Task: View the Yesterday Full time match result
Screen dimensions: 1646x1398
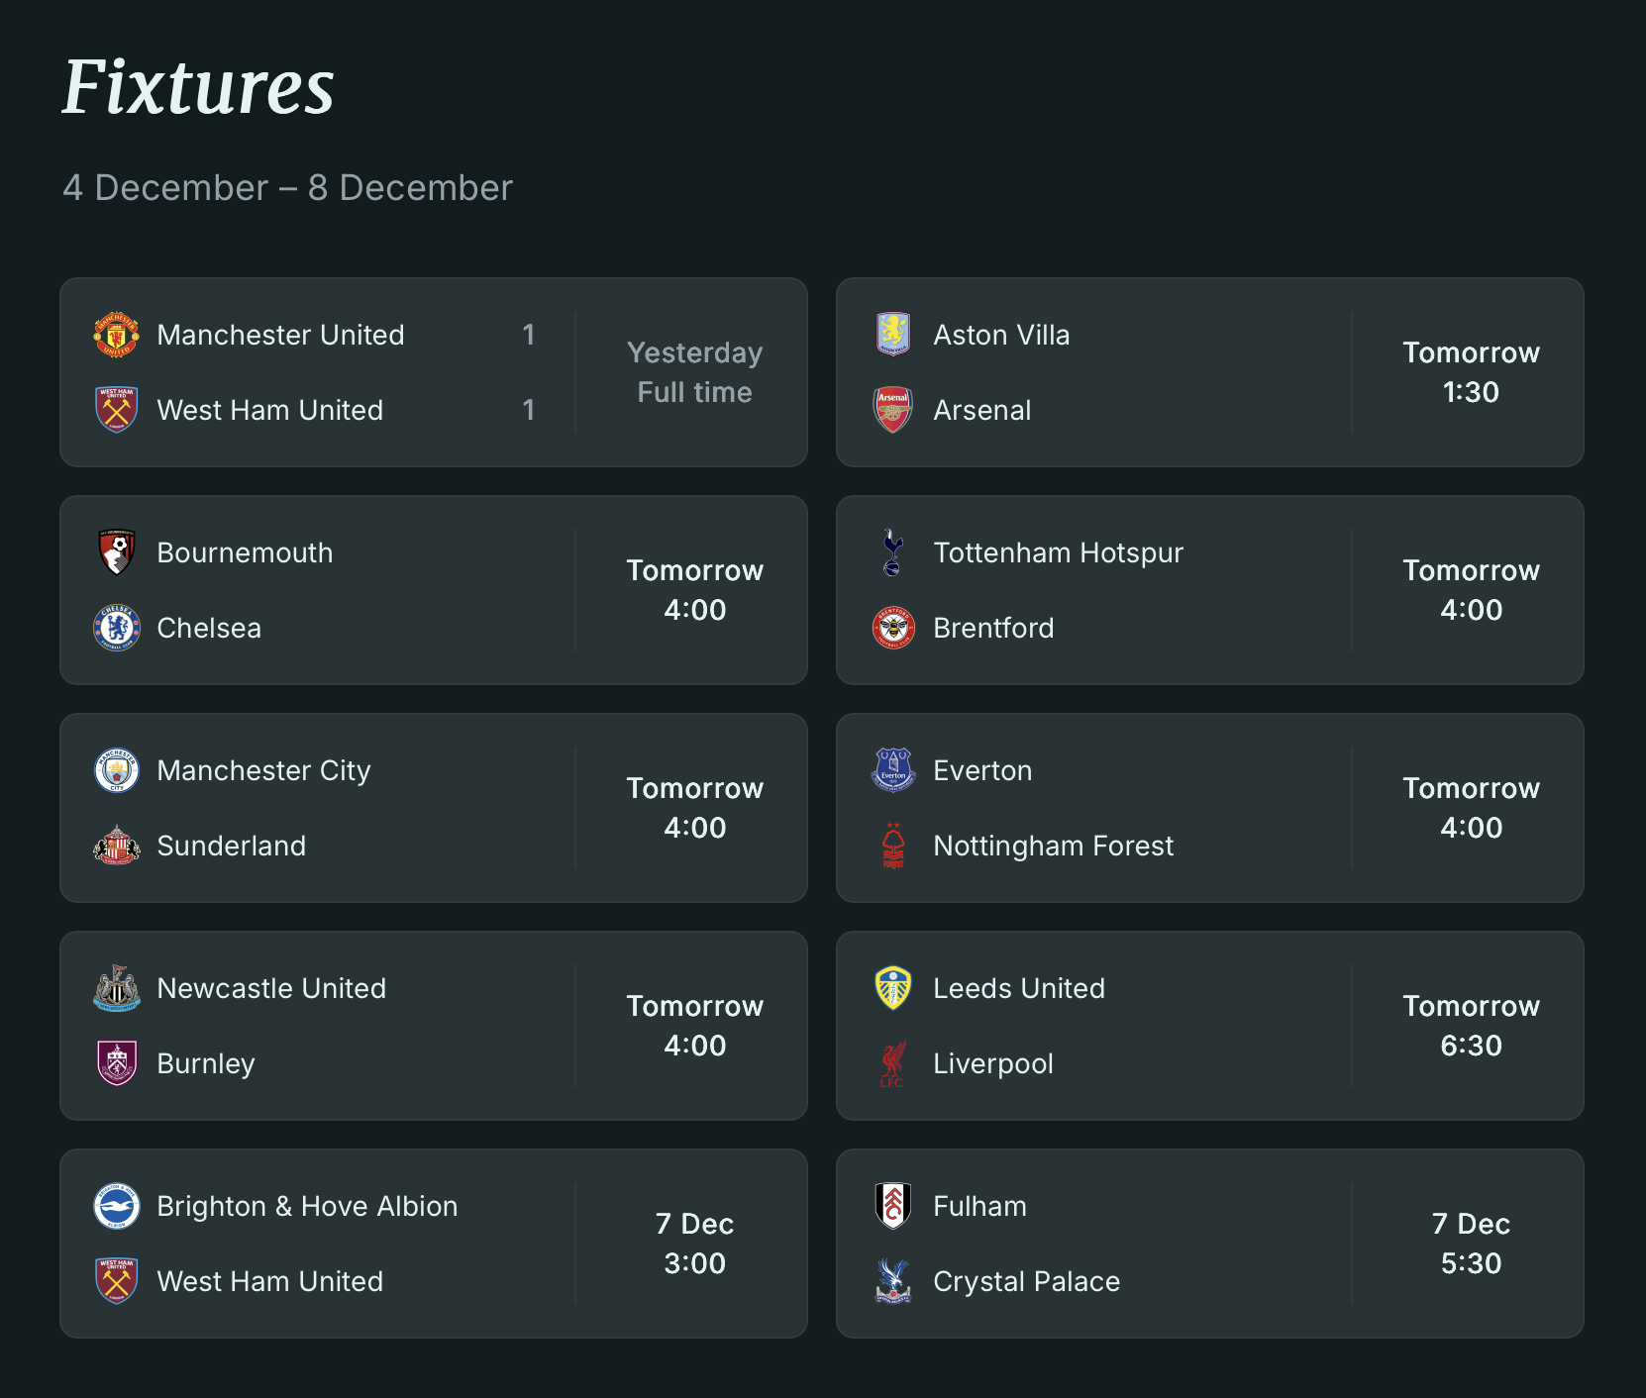Action: point(694,372)
